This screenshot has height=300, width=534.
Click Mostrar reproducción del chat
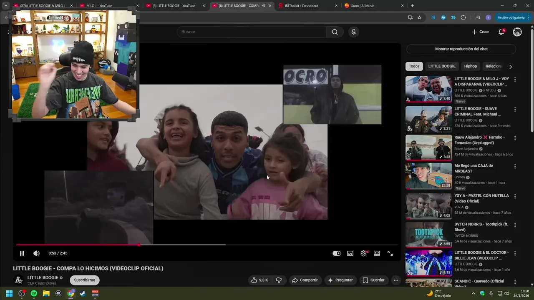click(x=461, y=49)
